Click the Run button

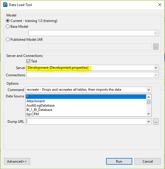pyautogui.click(x=119, y=161)
